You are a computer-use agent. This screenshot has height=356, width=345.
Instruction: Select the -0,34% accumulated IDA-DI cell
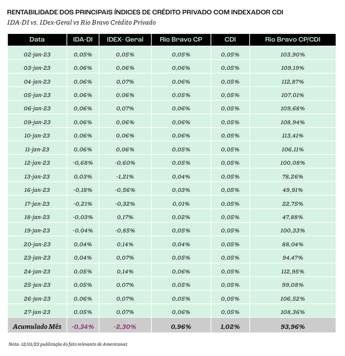83,326
